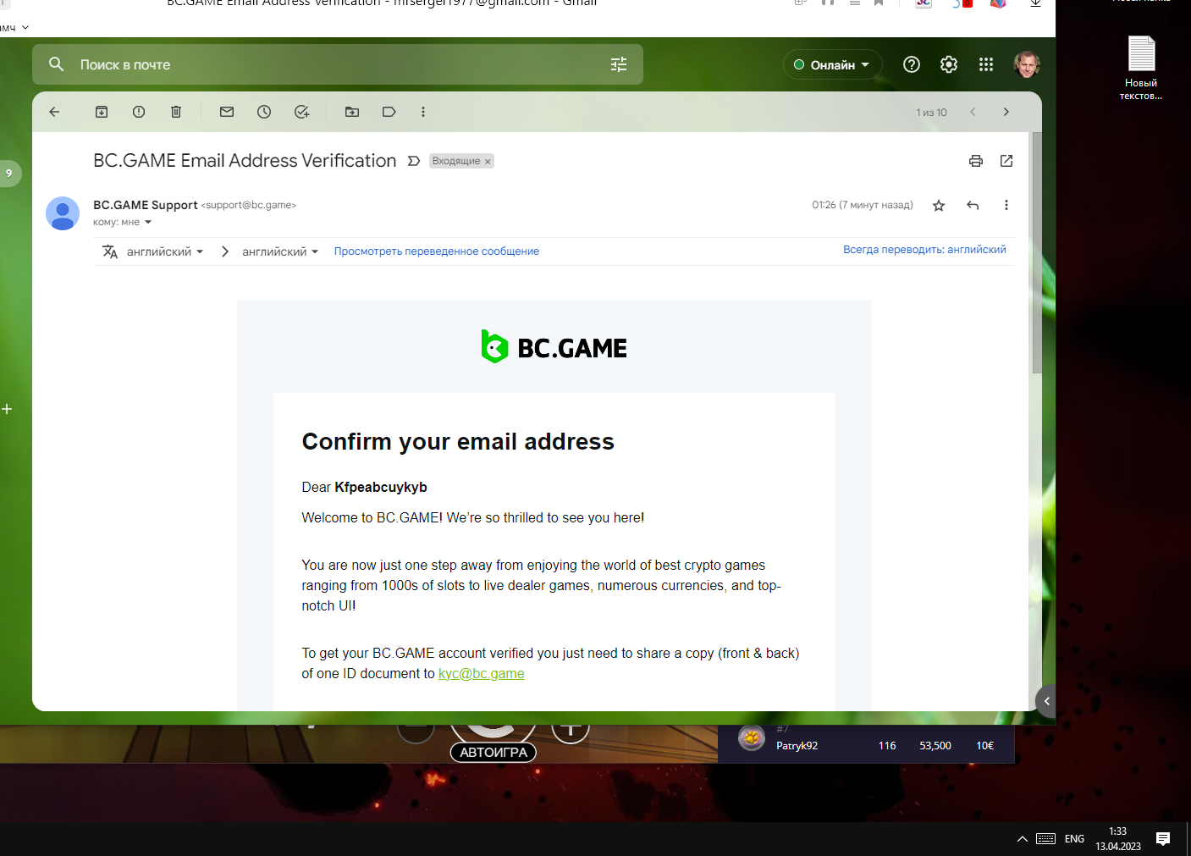Click the email page scrollbar
The width and height of the screenshot is (1191, 856).
(1037, 252)
